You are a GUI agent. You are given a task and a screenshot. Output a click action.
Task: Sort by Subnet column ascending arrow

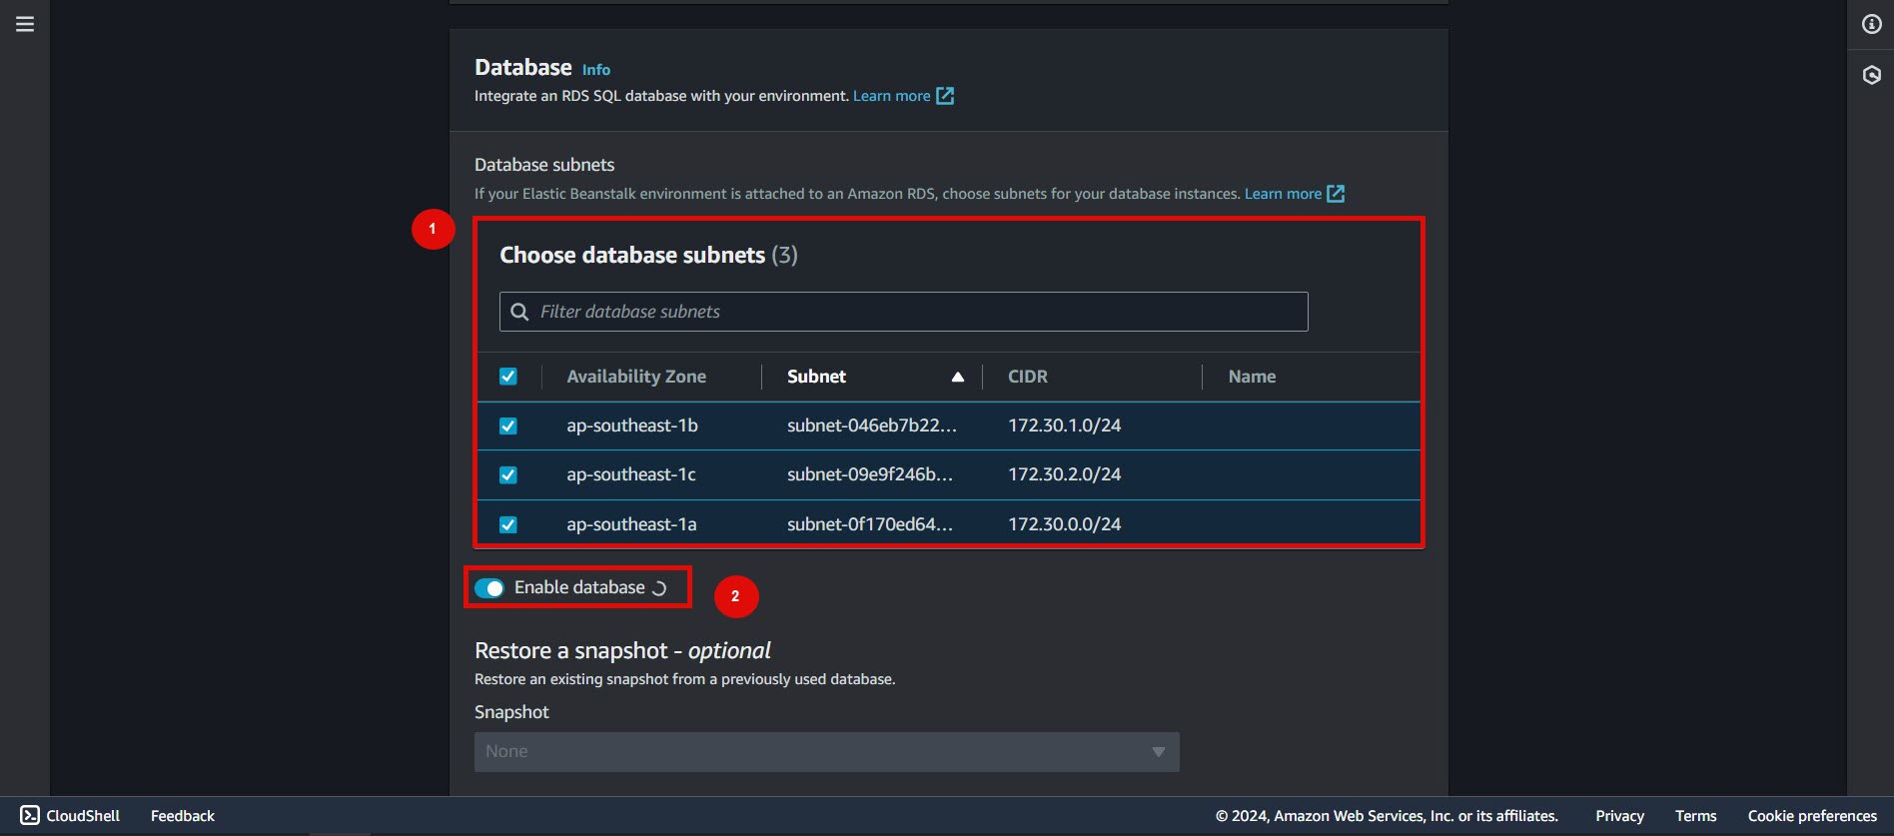click(x=957, y=377)
